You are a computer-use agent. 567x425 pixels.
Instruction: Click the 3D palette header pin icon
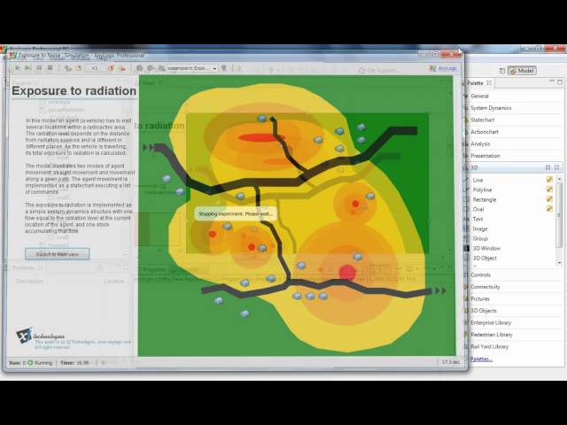[x=556, y=167]
